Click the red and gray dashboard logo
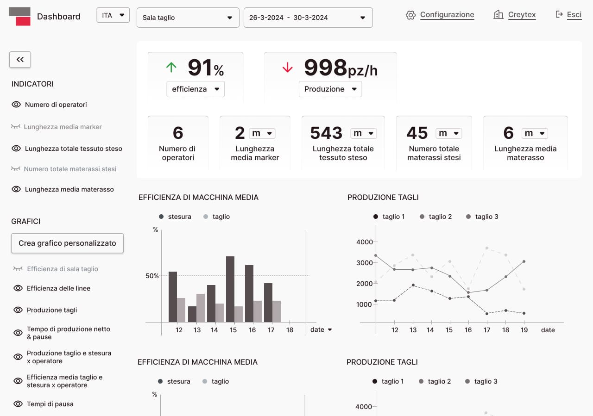593x416 pixels. click(x=19, y=16)
